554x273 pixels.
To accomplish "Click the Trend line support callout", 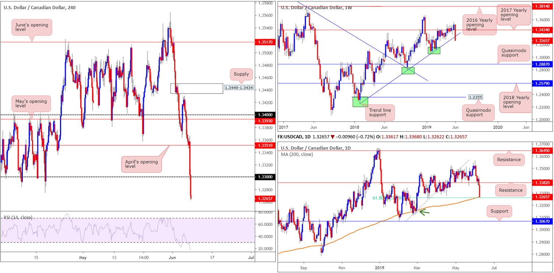I will coord(380,113).
